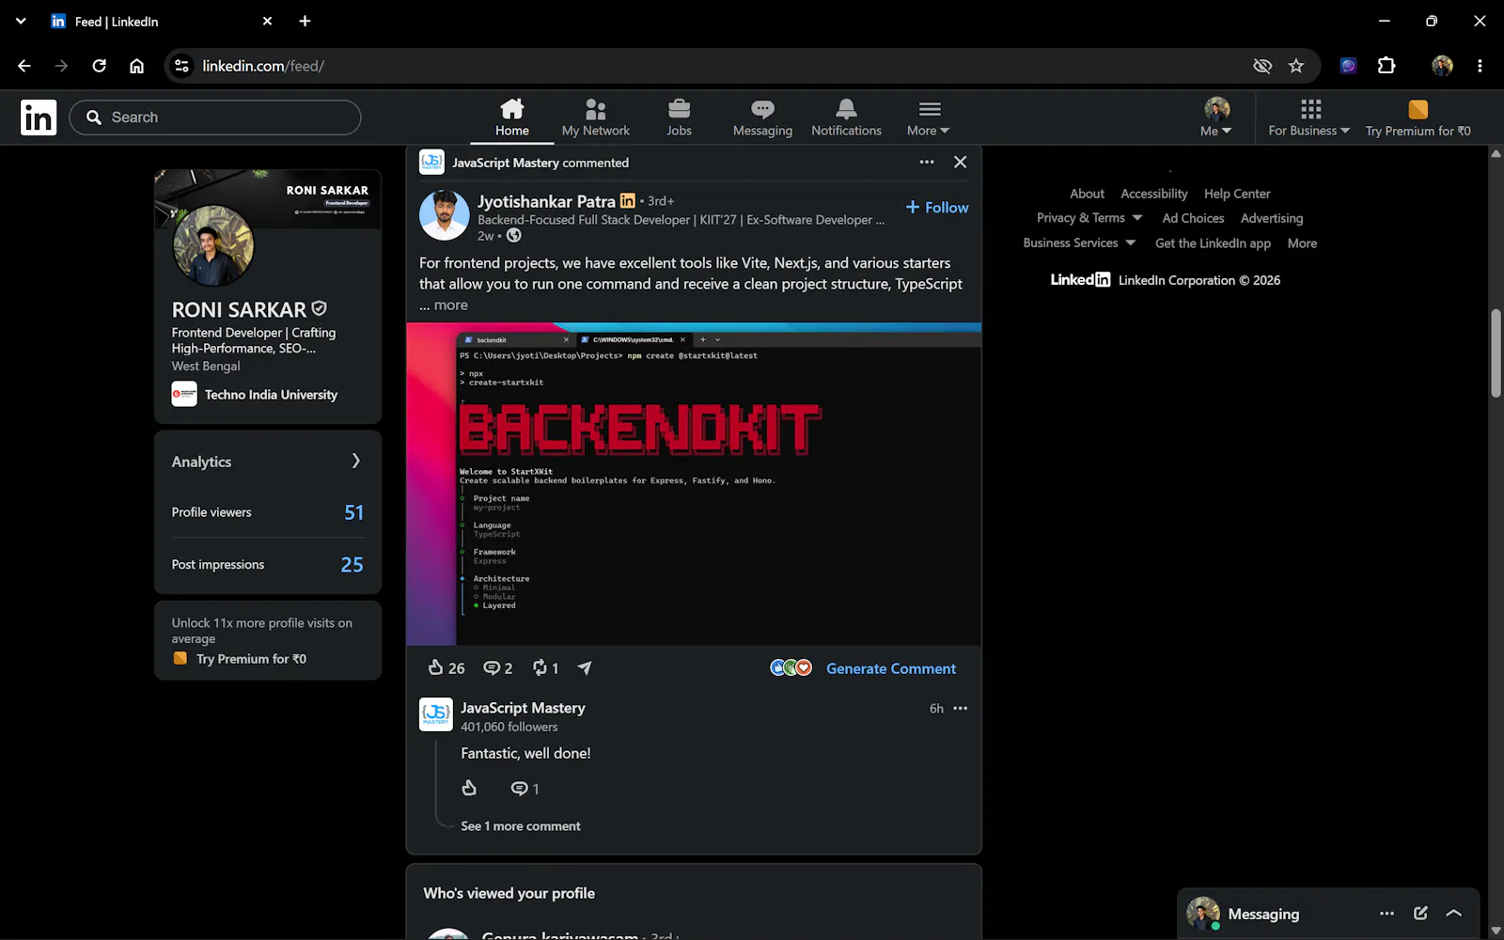
Task: Open browser extensions puzzle icon
Action: pos(1386,66)
